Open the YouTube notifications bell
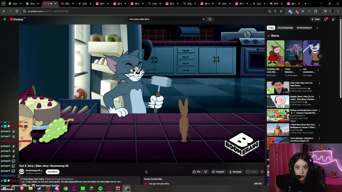Viewport: 342px width, 192px height. coord(325,19)
